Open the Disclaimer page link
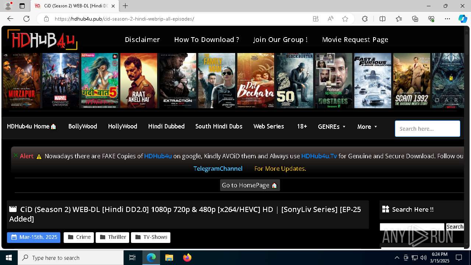Screen dimensions: 471x265 (x=142, y=39)
